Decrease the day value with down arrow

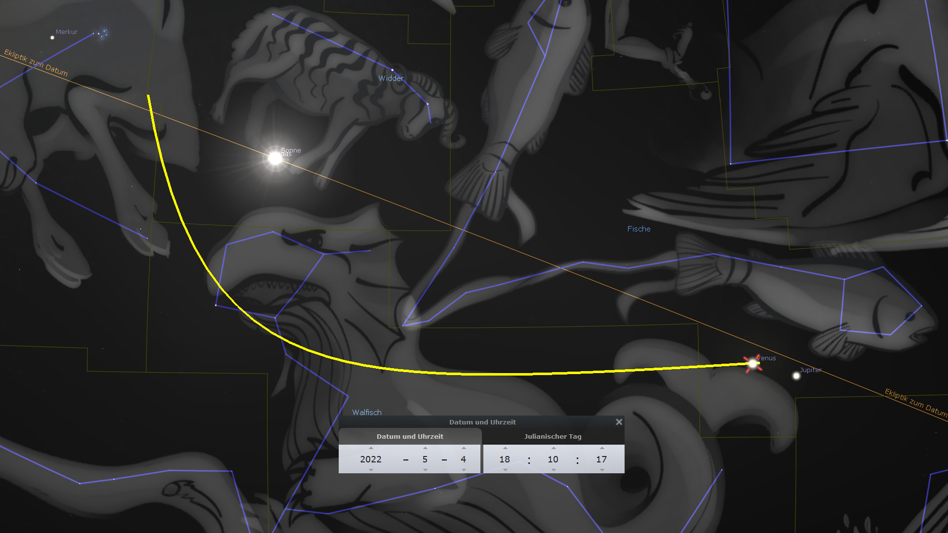click(464, 470)
